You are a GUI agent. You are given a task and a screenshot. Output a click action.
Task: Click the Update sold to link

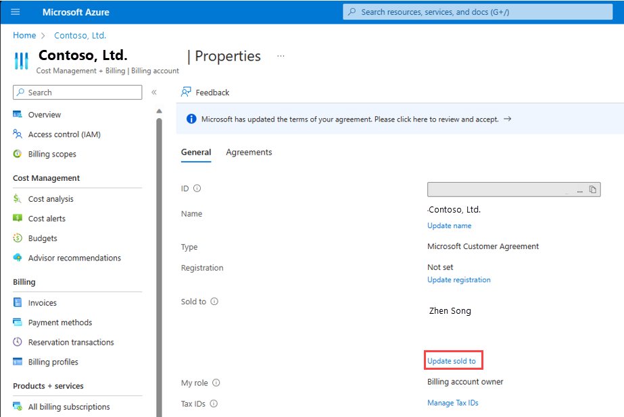tap(452, 361)
